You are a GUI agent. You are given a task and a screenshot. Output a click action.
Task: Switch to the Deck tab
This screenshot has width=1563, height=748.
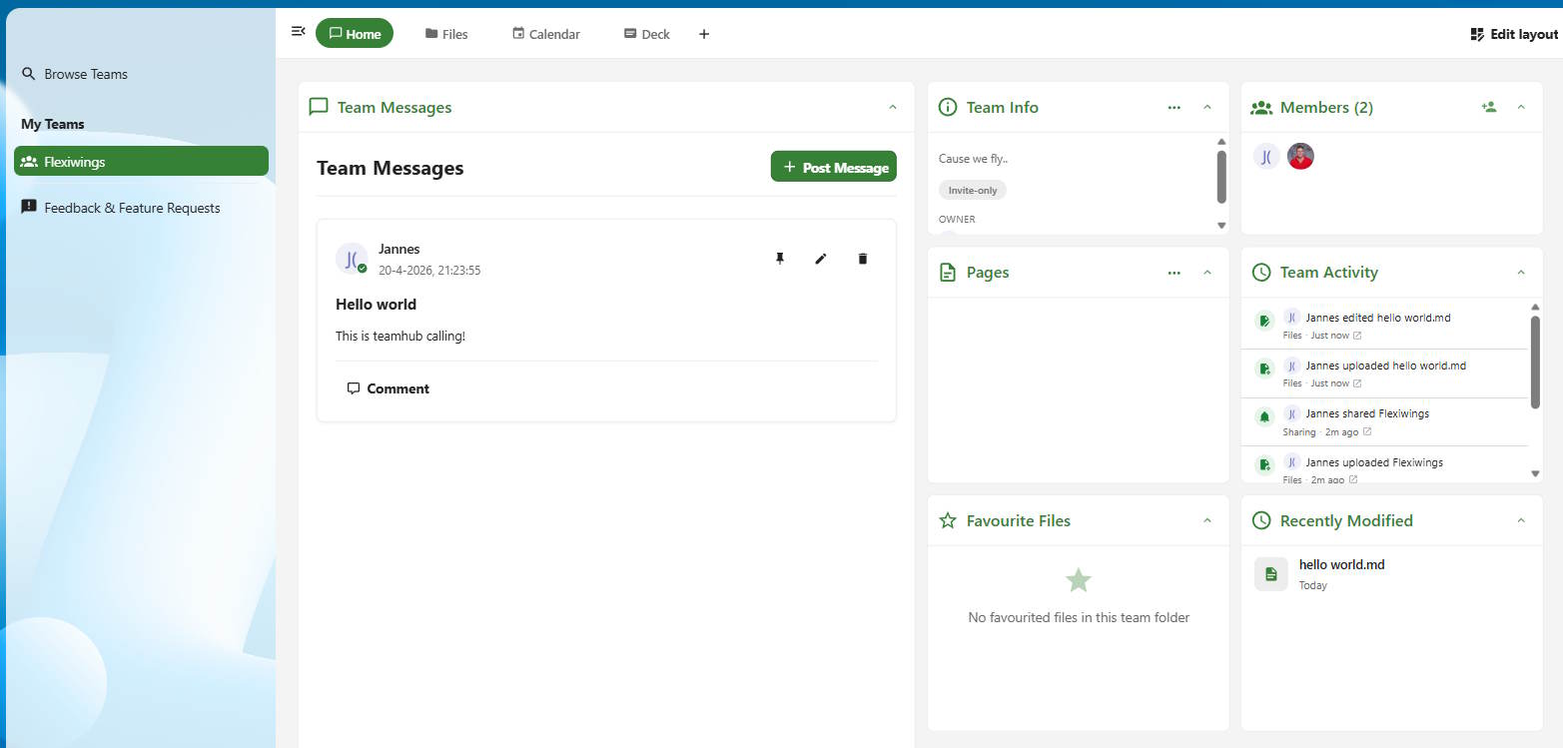click(x=646, y=33)
